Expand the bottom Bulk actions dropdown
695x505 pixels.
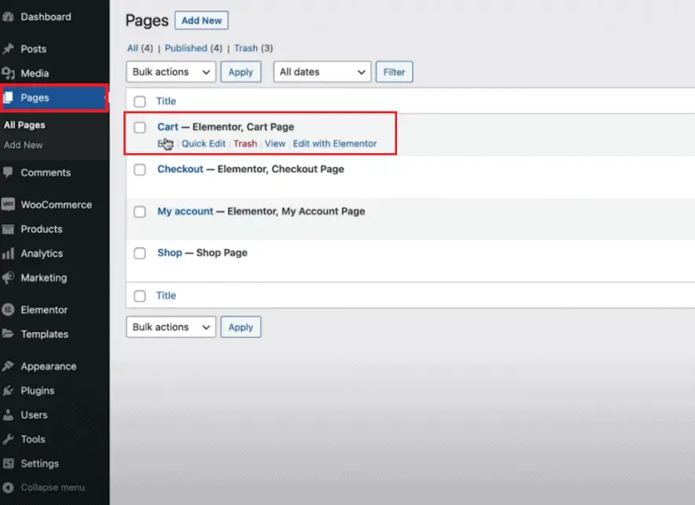coord(171,327)
